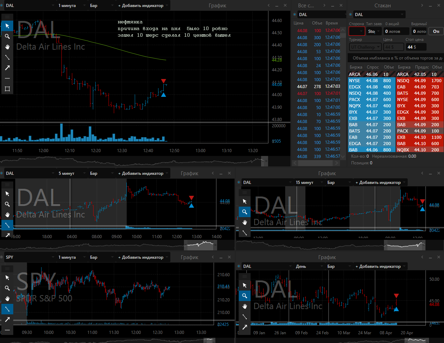Click the range navigator handle below the 1-minute DAL chart
Image resolution: width=444 pixels, height=343 pixels.
(265, 161)
